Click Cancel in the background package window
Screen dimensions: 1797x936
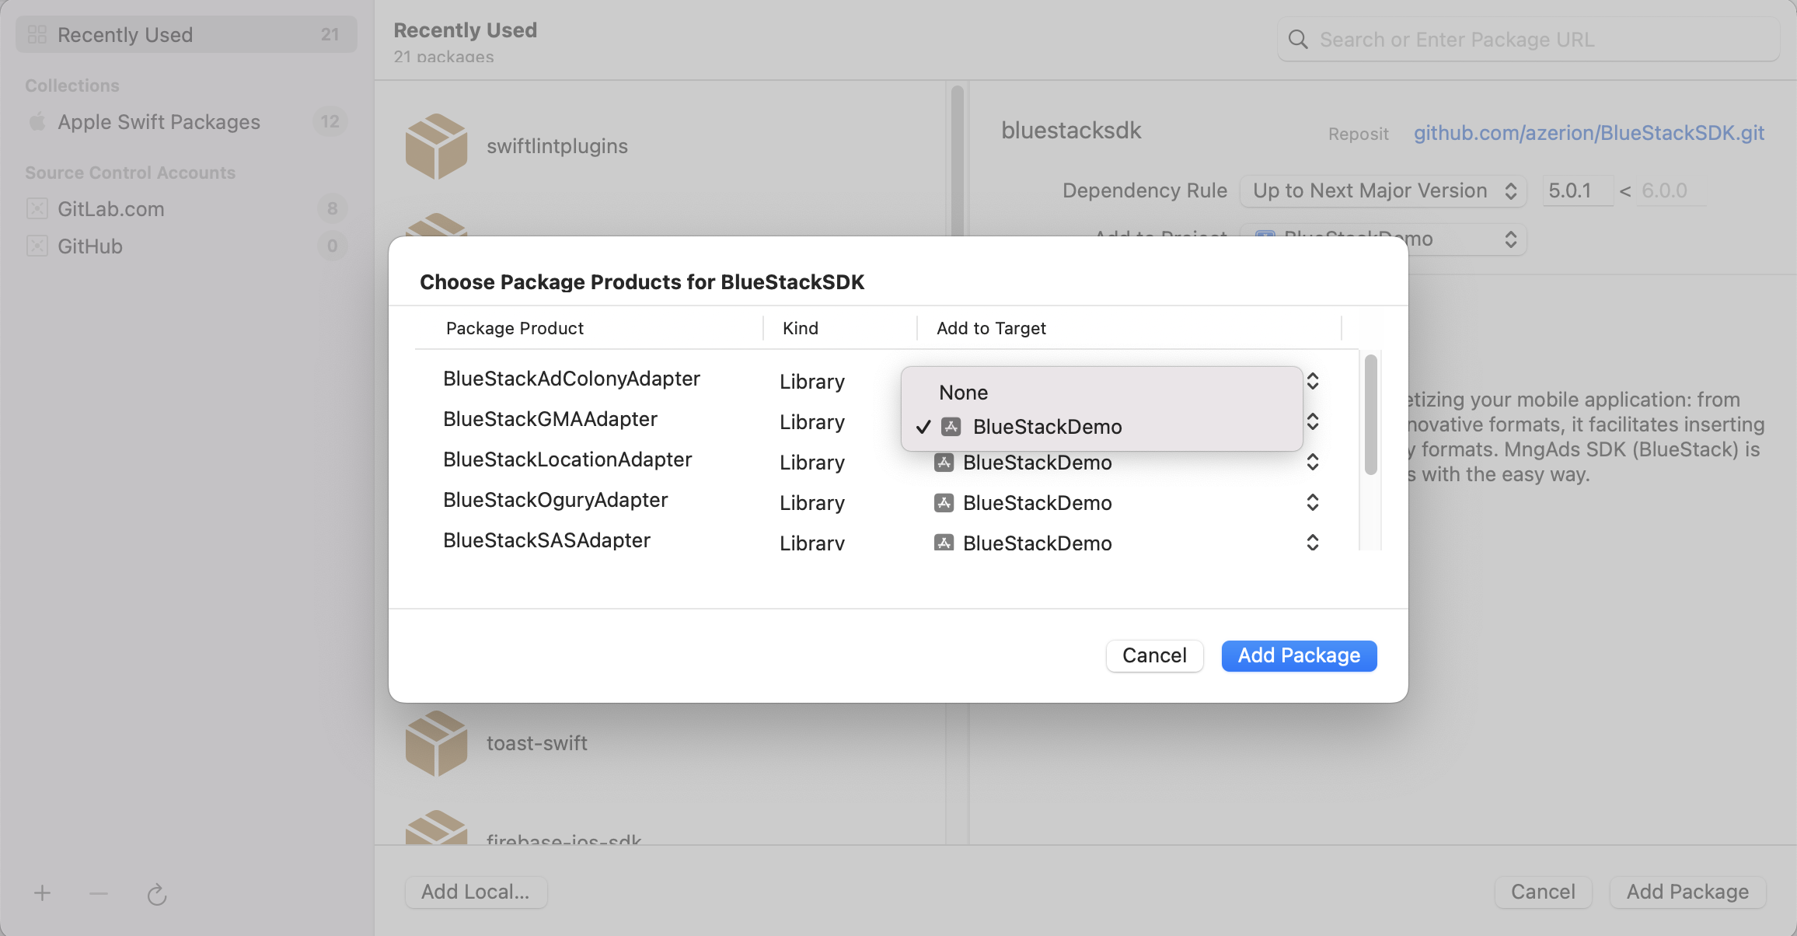coord(1543,892)
